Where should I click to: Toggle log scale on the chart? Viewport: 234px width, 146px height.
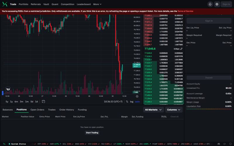tap(132, 102)
